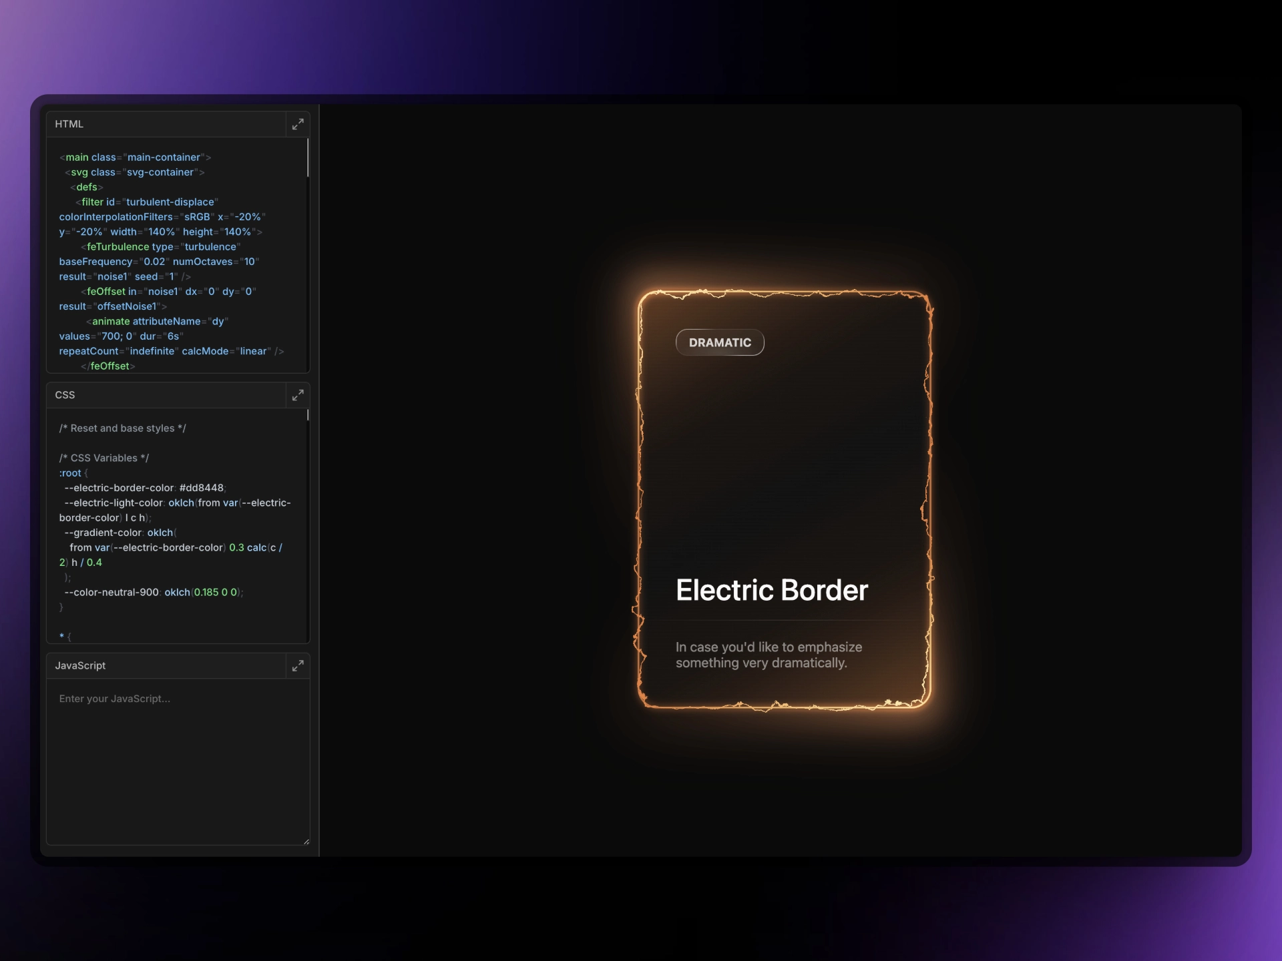Click the :root selector in CSS
The height and width of the screenshot is (961, 1282).
pyautogui.click(x=70, y=473)
